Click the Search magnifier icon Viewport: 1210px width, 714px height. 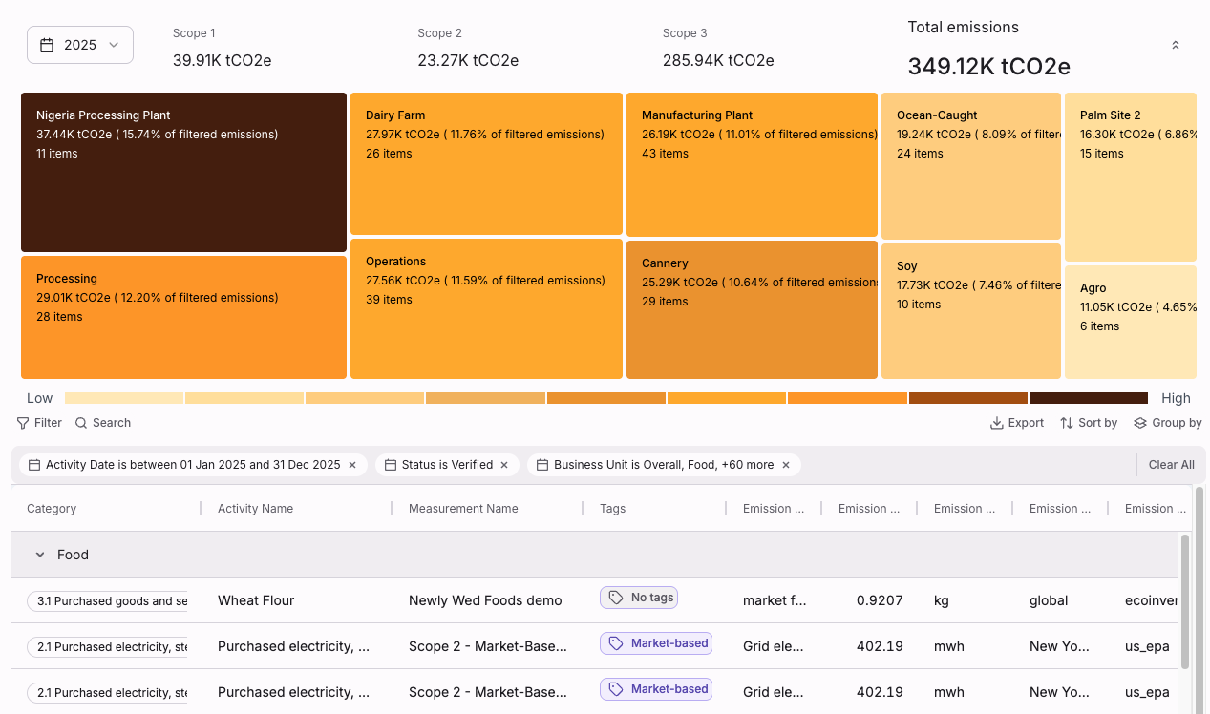[81, 423]
